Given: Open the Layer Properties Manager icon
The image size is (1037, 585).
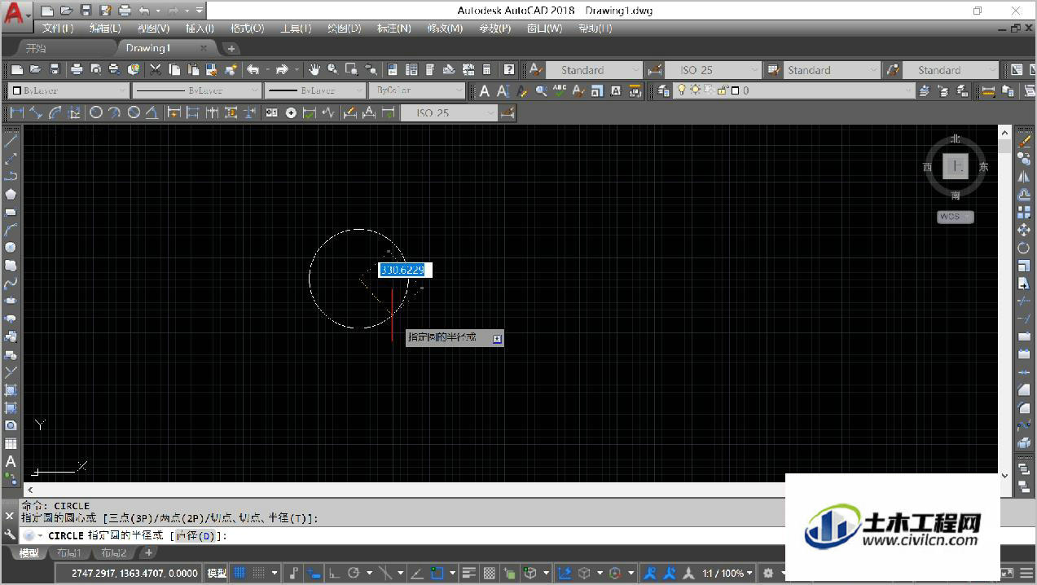Looking at the screenshot, I should click(x=664, y=91).
